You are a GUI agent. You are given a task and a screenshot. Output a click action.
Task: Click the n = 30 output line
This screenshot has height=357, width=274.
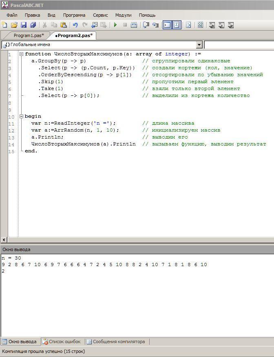[11, 258]
